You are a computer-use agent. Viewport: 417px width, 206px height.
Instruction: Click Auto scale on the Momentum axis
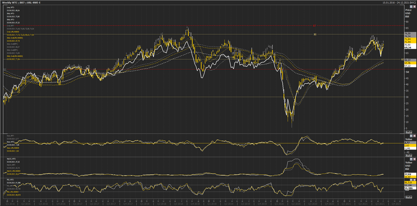pos(409,155)
